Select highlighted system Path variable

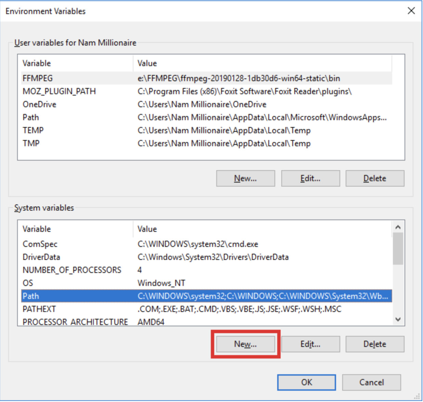click(207, 296)
